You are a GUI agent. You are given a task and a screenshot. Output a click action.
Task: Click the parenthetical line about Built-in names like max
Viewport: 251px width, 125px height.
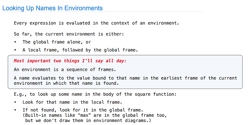pos(95,115)
